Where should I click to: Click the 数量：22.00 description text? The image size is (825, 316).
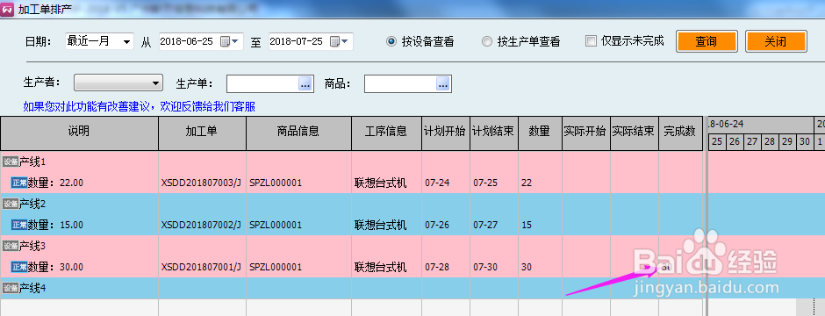click(x=55, y=183)
